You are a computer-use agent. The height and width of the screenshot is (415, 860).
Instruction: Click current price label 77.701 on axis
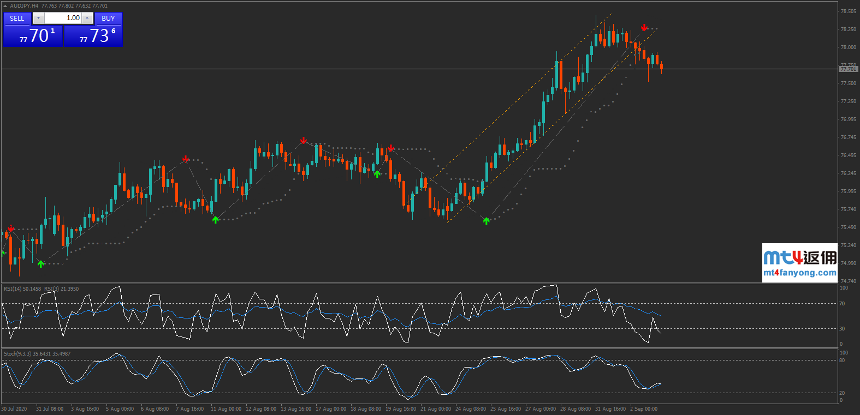click(x=847, y=69)
